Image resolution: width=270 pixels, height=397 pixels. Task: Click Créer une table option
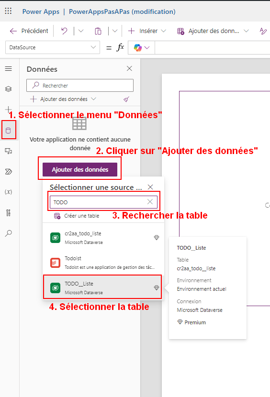(77, 216)
